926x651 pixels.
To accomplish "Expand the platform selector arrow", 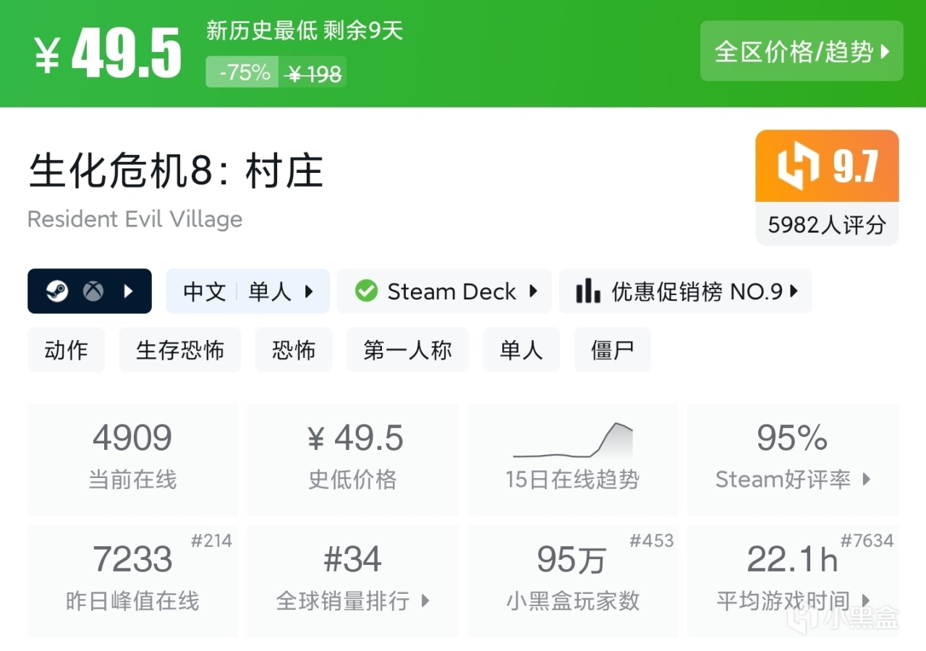I will [x=129, y=292].
